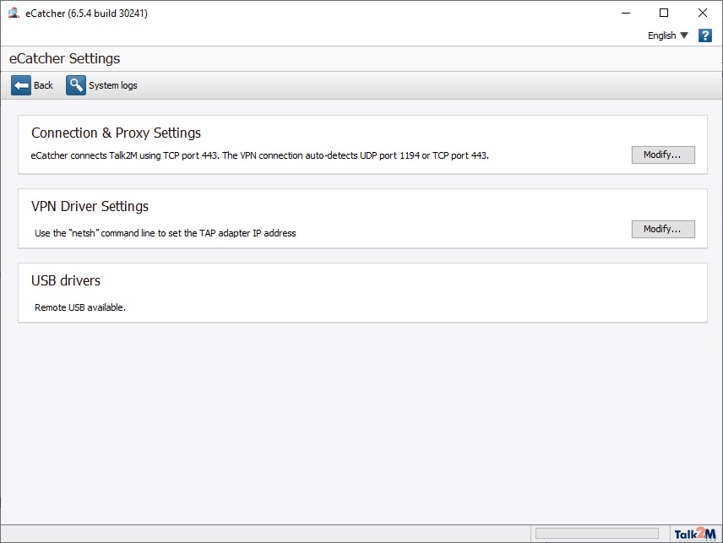Open the blue help question-mark icon
The width and height of the screenshot is (723, 543).
click(x=704, y=35)
